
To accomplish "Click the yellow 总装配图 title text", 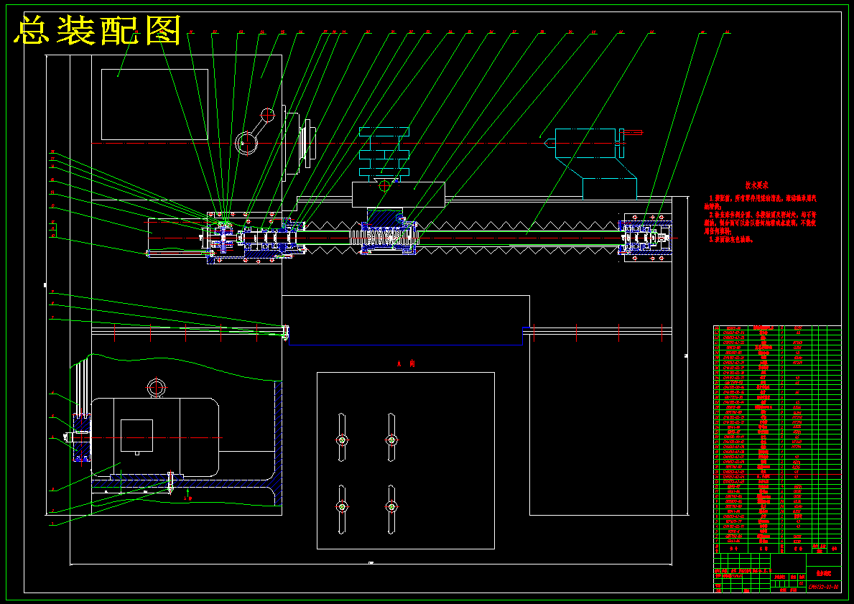I will tap(98, 30).
